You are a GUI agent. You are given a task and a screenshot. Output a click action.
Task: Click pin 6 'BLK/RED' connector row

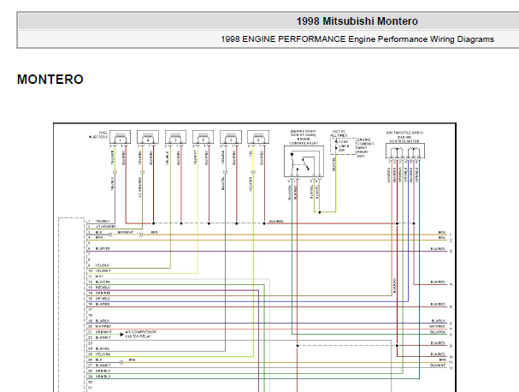click(x=99, y=248)
